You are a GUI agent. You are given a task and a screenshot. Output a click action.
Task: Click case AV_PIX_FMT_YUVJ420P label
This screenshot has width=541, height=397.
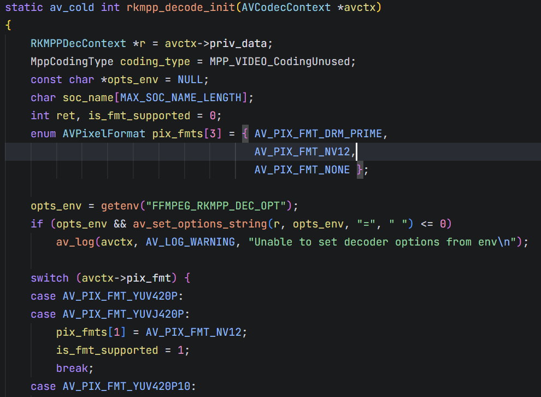[x=110, y=314]
